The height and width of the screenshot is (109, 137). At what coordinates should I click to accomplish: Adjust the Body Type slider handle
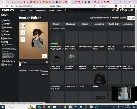(x=20, y=65)
